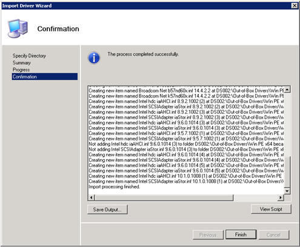Select the highlighted Confirmation step
The image size is (300, 247).
[x=45, y=77]
